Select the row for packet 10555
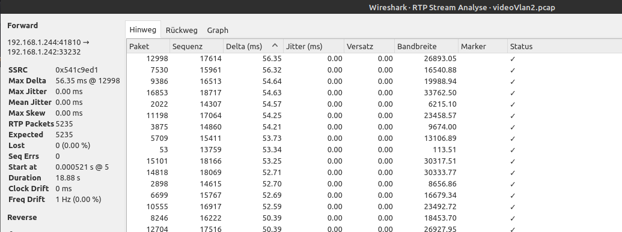The height and width of the screenshot is (232, 622). coord(374,207)
